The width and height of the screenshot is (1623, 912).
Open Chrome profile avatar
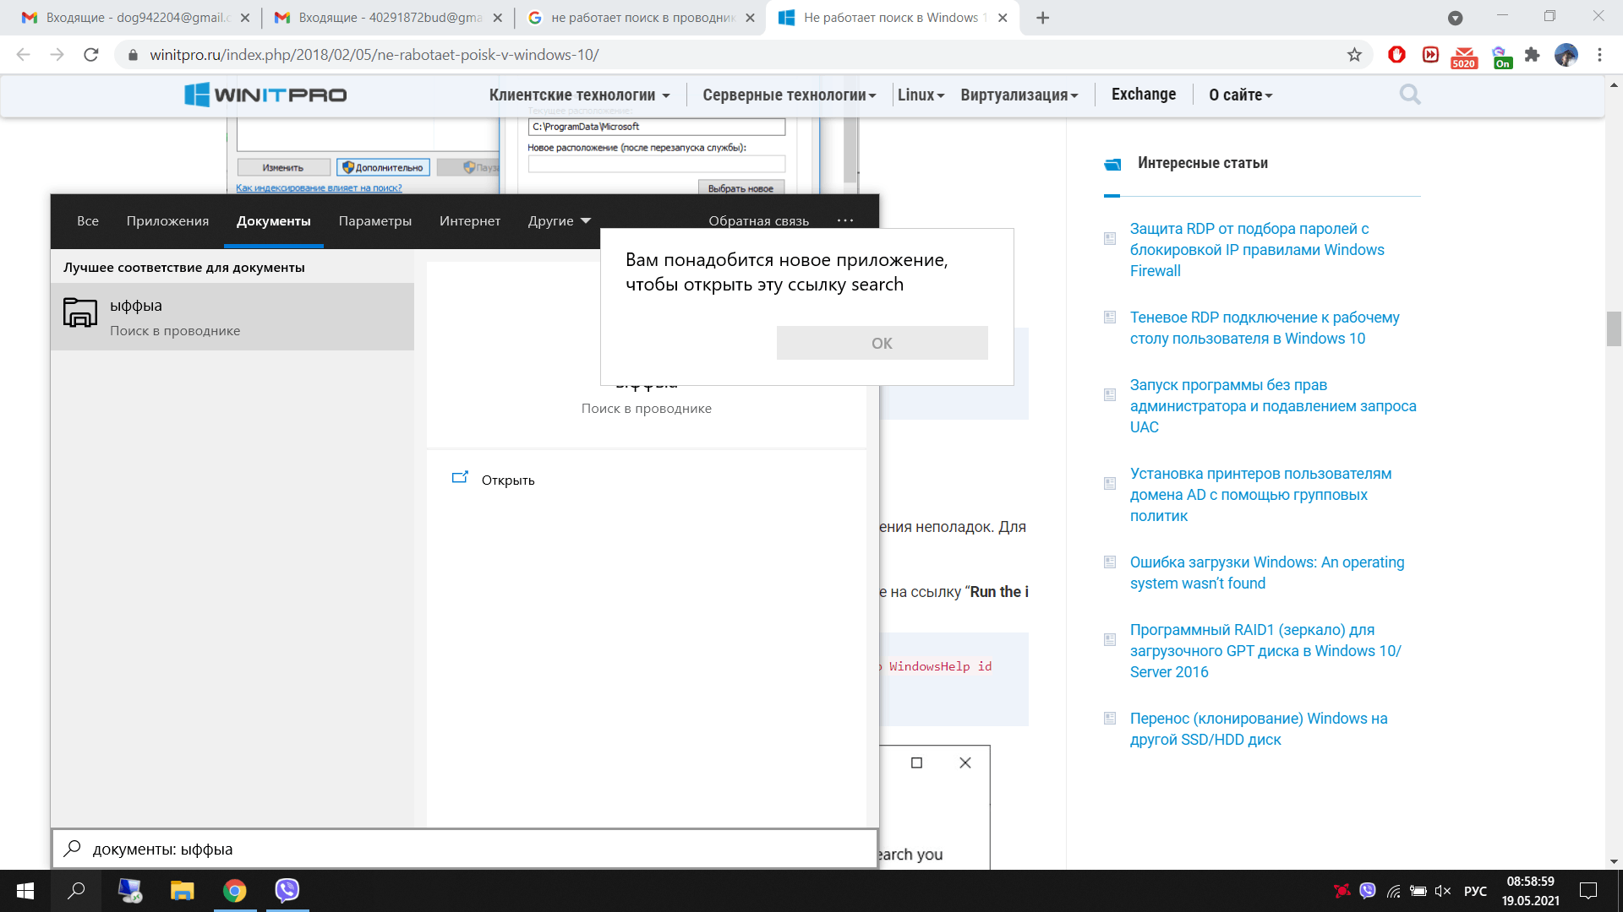tap(1566, 55)
